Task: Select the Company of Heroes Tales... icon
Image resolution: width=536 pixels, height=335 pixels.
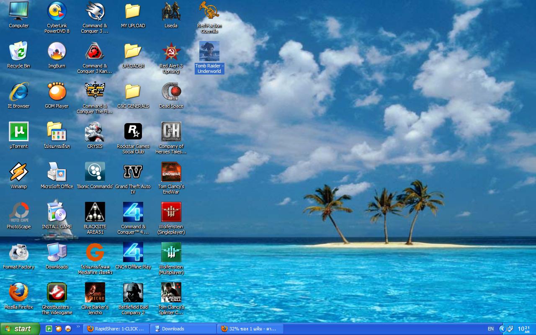Action: point(171,132)
